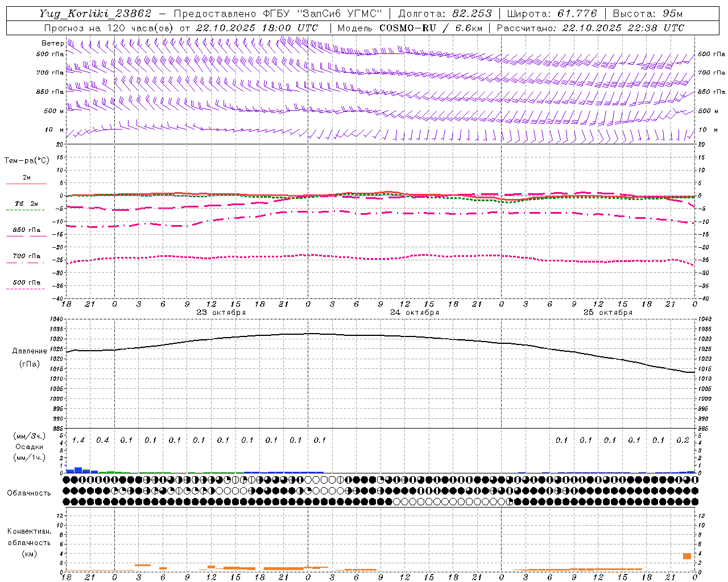Click the Облачность row label
Viewport: 728px width, 582px height.
(x=29, y=493)
